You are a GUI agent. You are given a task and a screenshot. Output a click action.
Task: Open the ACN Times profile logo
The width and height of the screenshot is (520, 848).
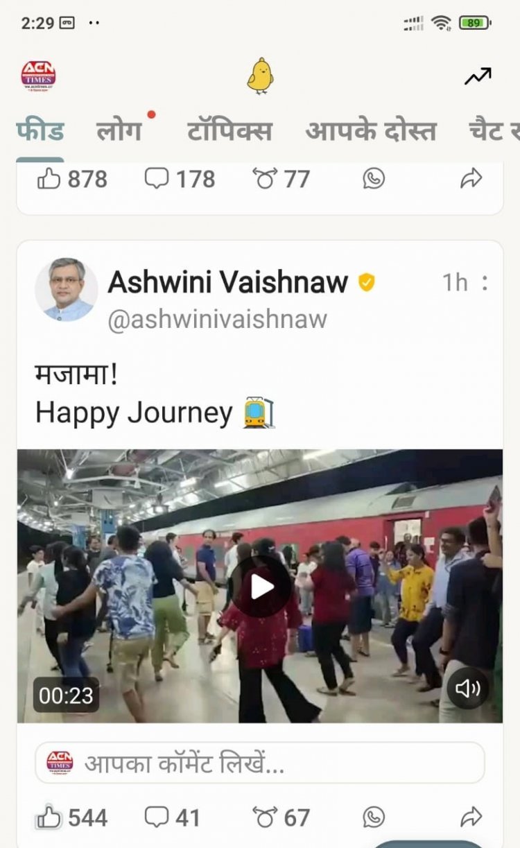[38, 76]
